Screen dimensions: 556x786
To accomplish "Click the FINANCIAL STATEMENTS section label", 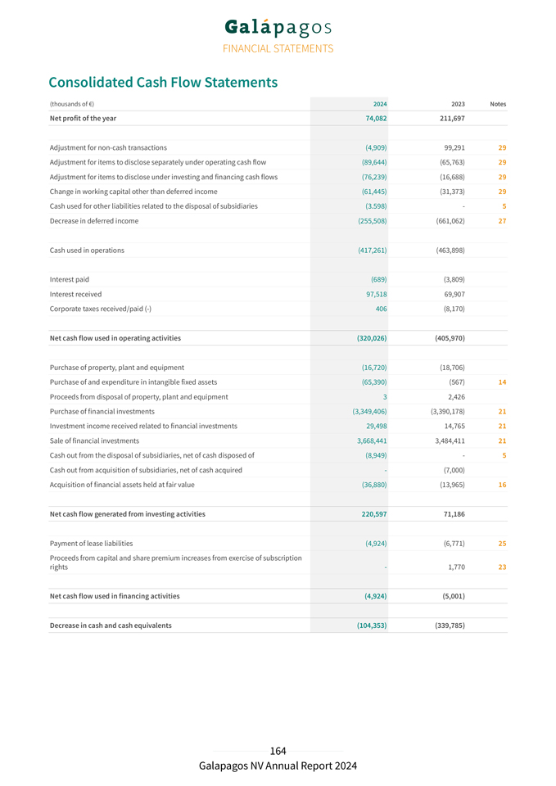I will coord(278,48).
